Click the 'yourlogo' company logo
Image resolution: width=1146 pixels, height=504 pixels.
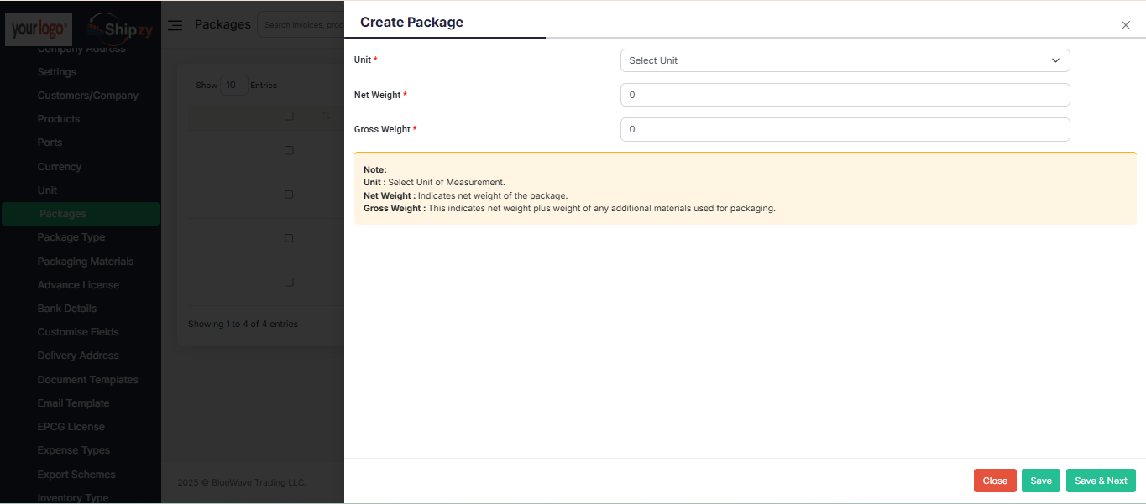click(39, 29)
